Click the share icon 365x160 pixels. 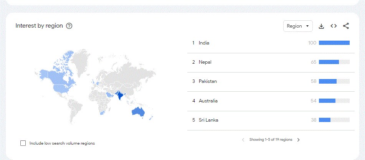tap(346, 26)
